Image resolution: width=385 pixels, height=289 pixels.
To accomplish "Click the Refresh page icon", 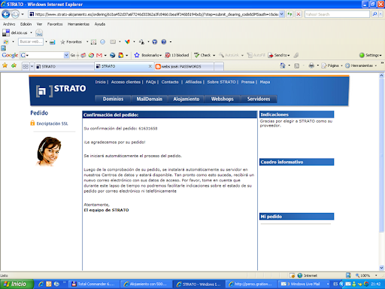I will point(290,14).
